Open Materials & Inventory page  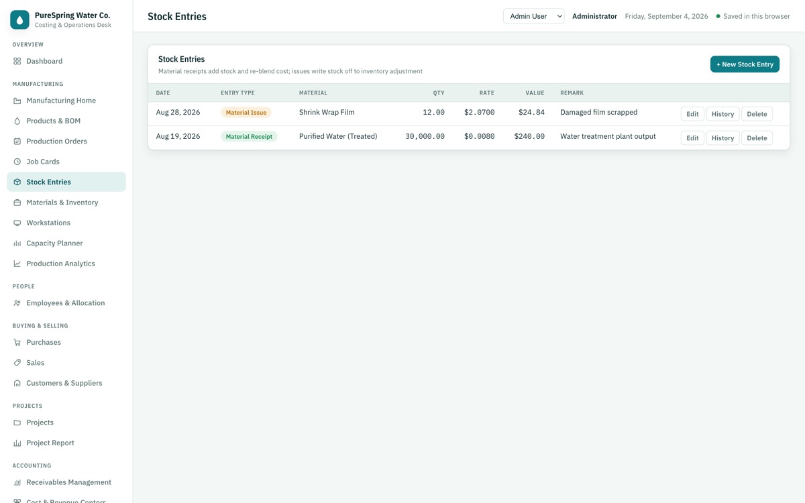(66, 203)
